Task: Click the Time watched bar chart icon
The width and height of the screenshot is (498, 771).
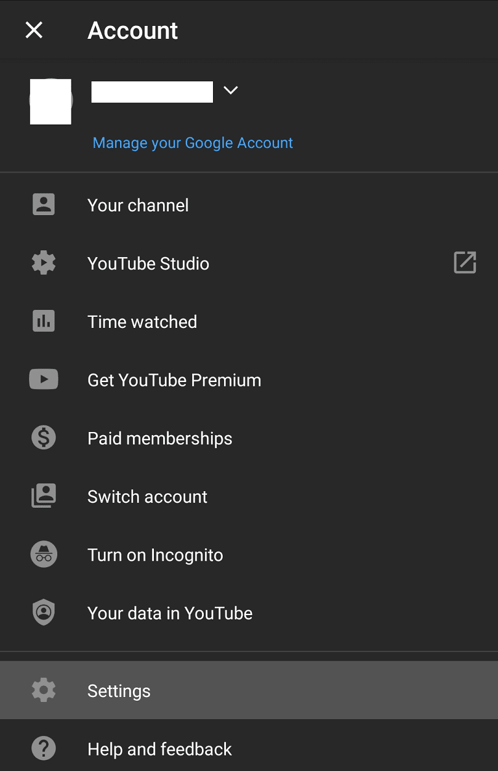Action: coord(44,321)
